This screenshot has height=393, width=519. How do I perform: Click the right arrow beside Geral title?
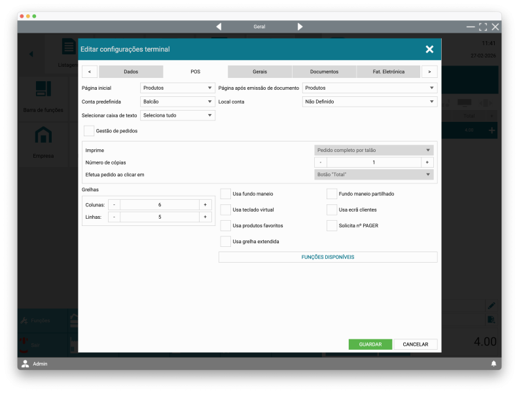(x=300, y=27)
